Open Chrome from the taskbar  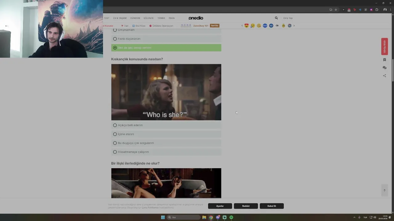point(211,217)
